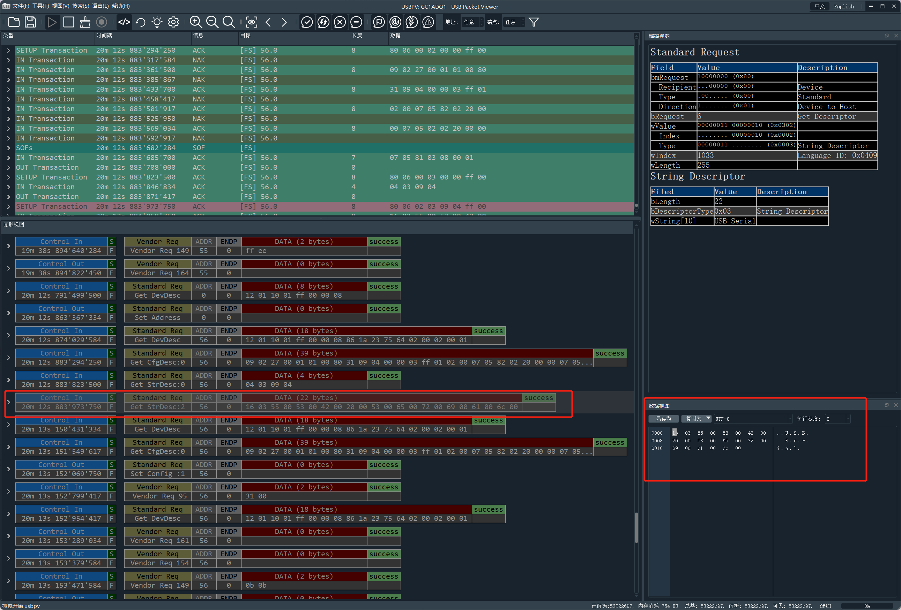
Task: Expand the Set Address control transfer
Action: pyautogui.click(x=8, y=313)
